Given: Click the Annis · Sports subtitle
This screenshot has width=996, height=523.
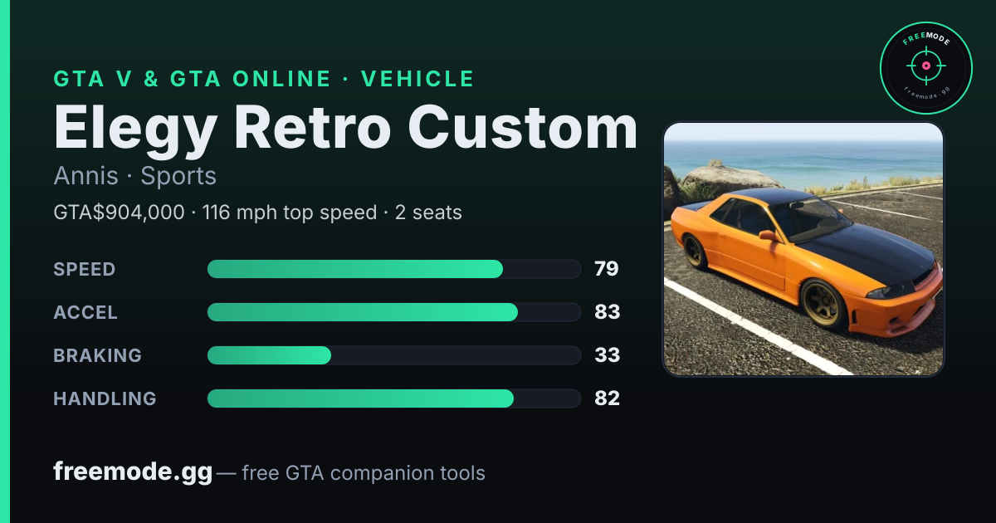Looking at the screenshot, I should (134, 176).
